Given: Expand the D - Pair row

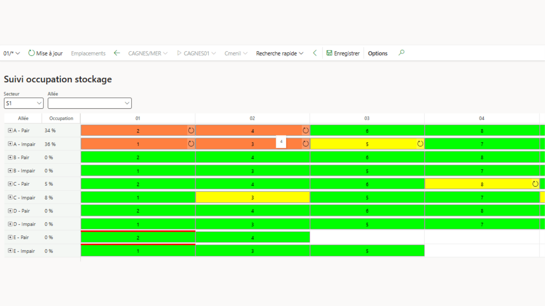Looking at the screenshot, I should (10, 211).
